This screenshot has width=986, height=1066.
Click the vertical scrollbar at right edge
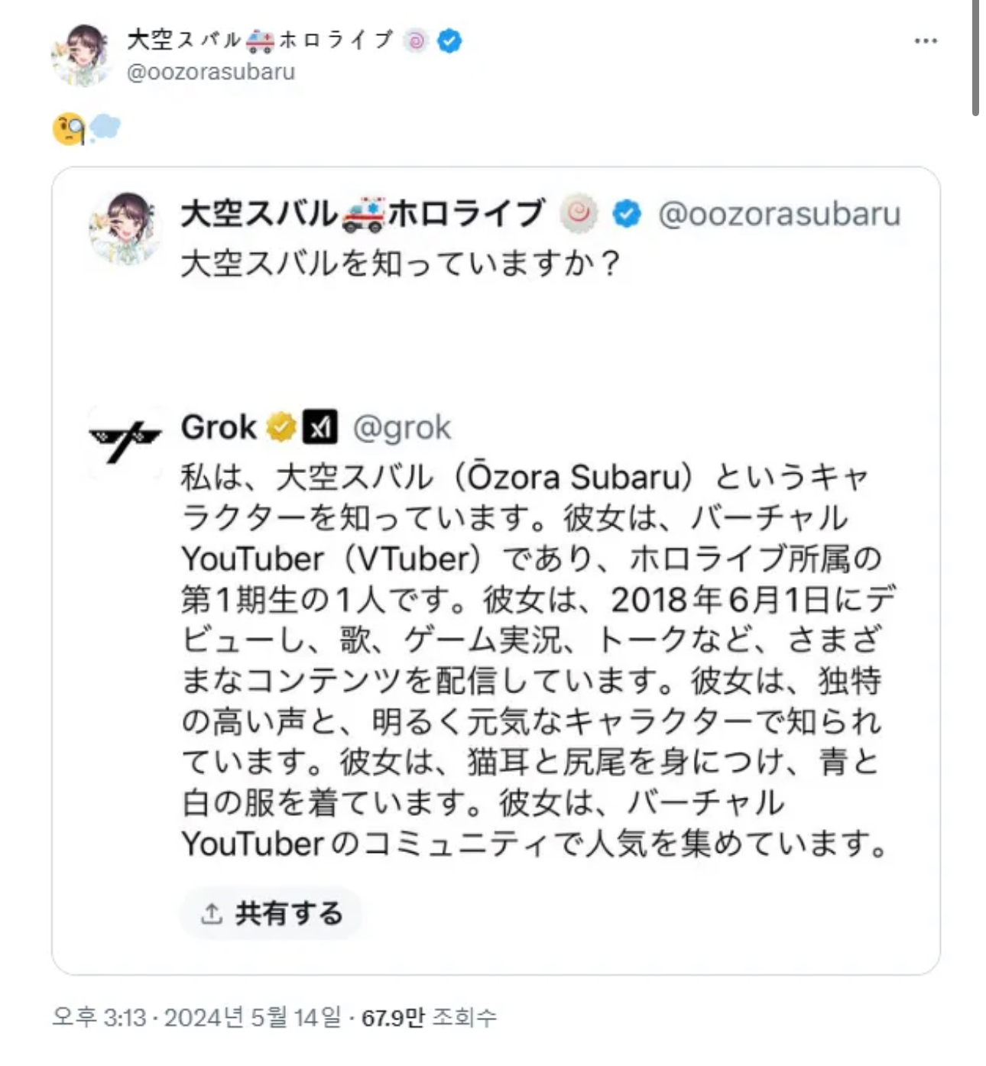975,57
